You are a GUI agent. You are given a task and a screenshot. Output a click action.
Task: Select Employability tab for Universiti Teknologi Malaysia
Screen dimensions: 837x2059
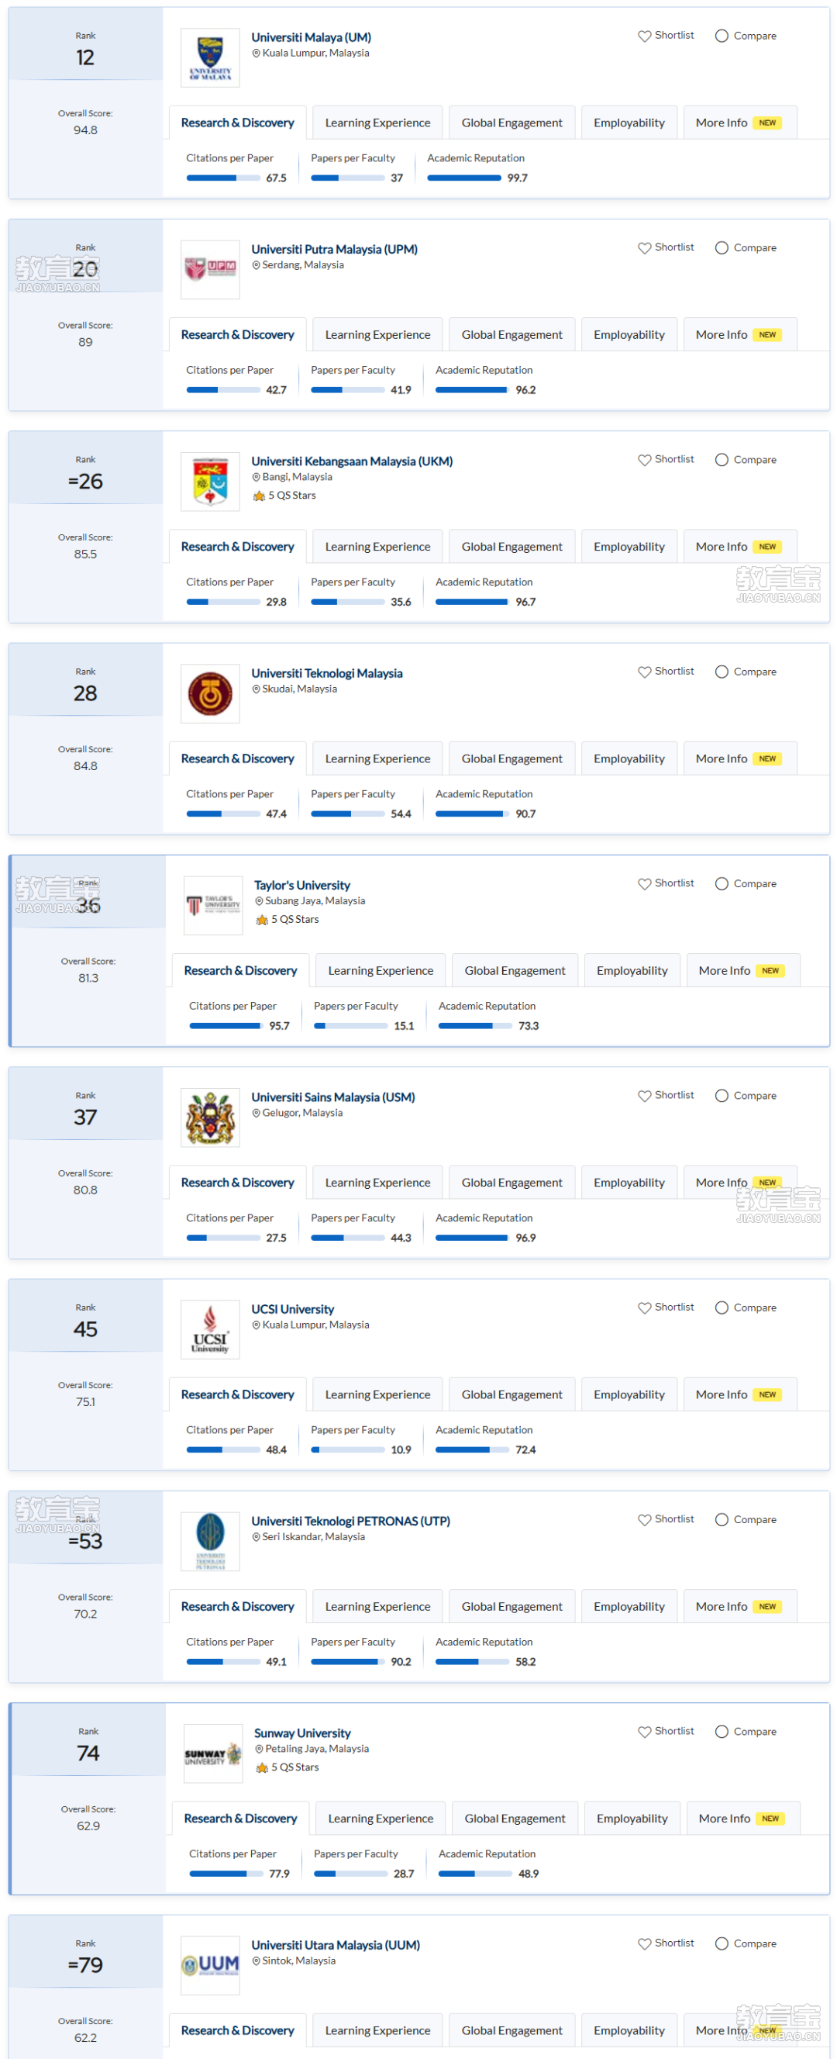click(629, 758)
